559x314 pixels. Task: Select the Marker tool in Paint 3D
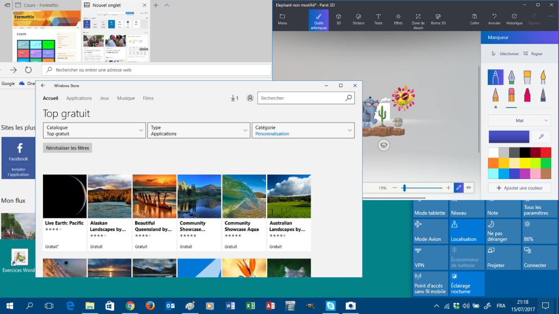(x=496, y=77)
